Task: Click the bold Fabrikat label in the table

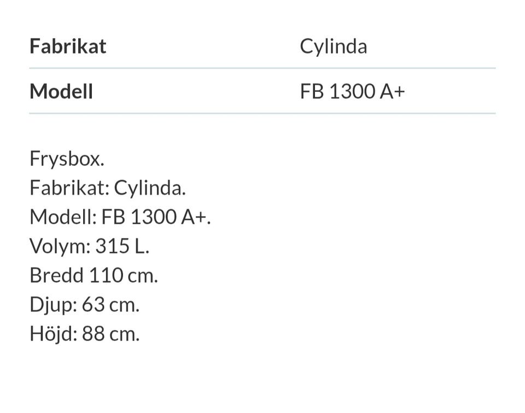Action: 68,46
